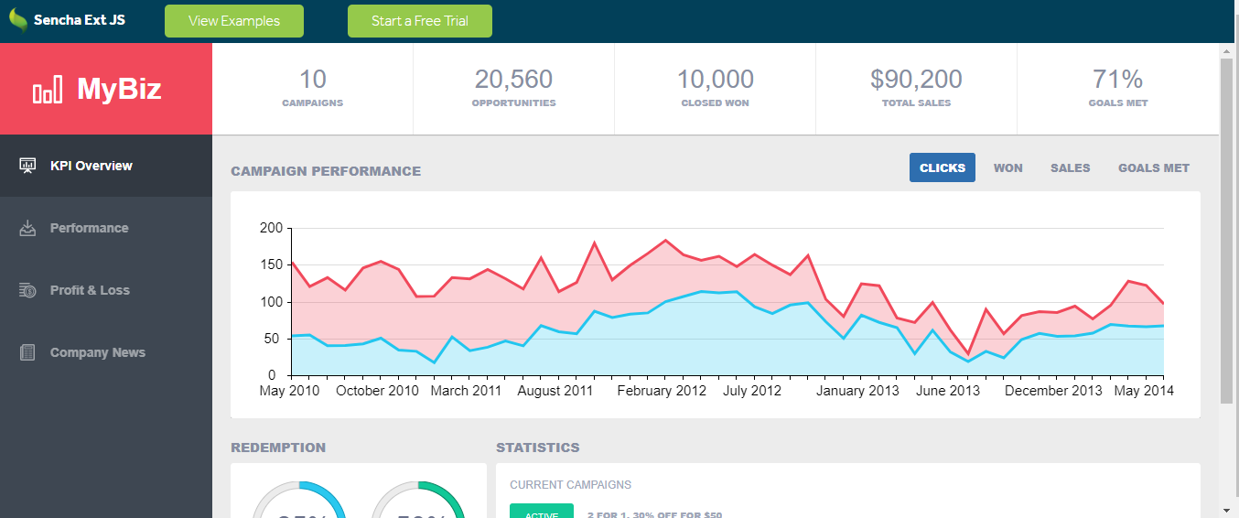
Task: Go to Profit & Loss section
Action: tap(106, 290)
